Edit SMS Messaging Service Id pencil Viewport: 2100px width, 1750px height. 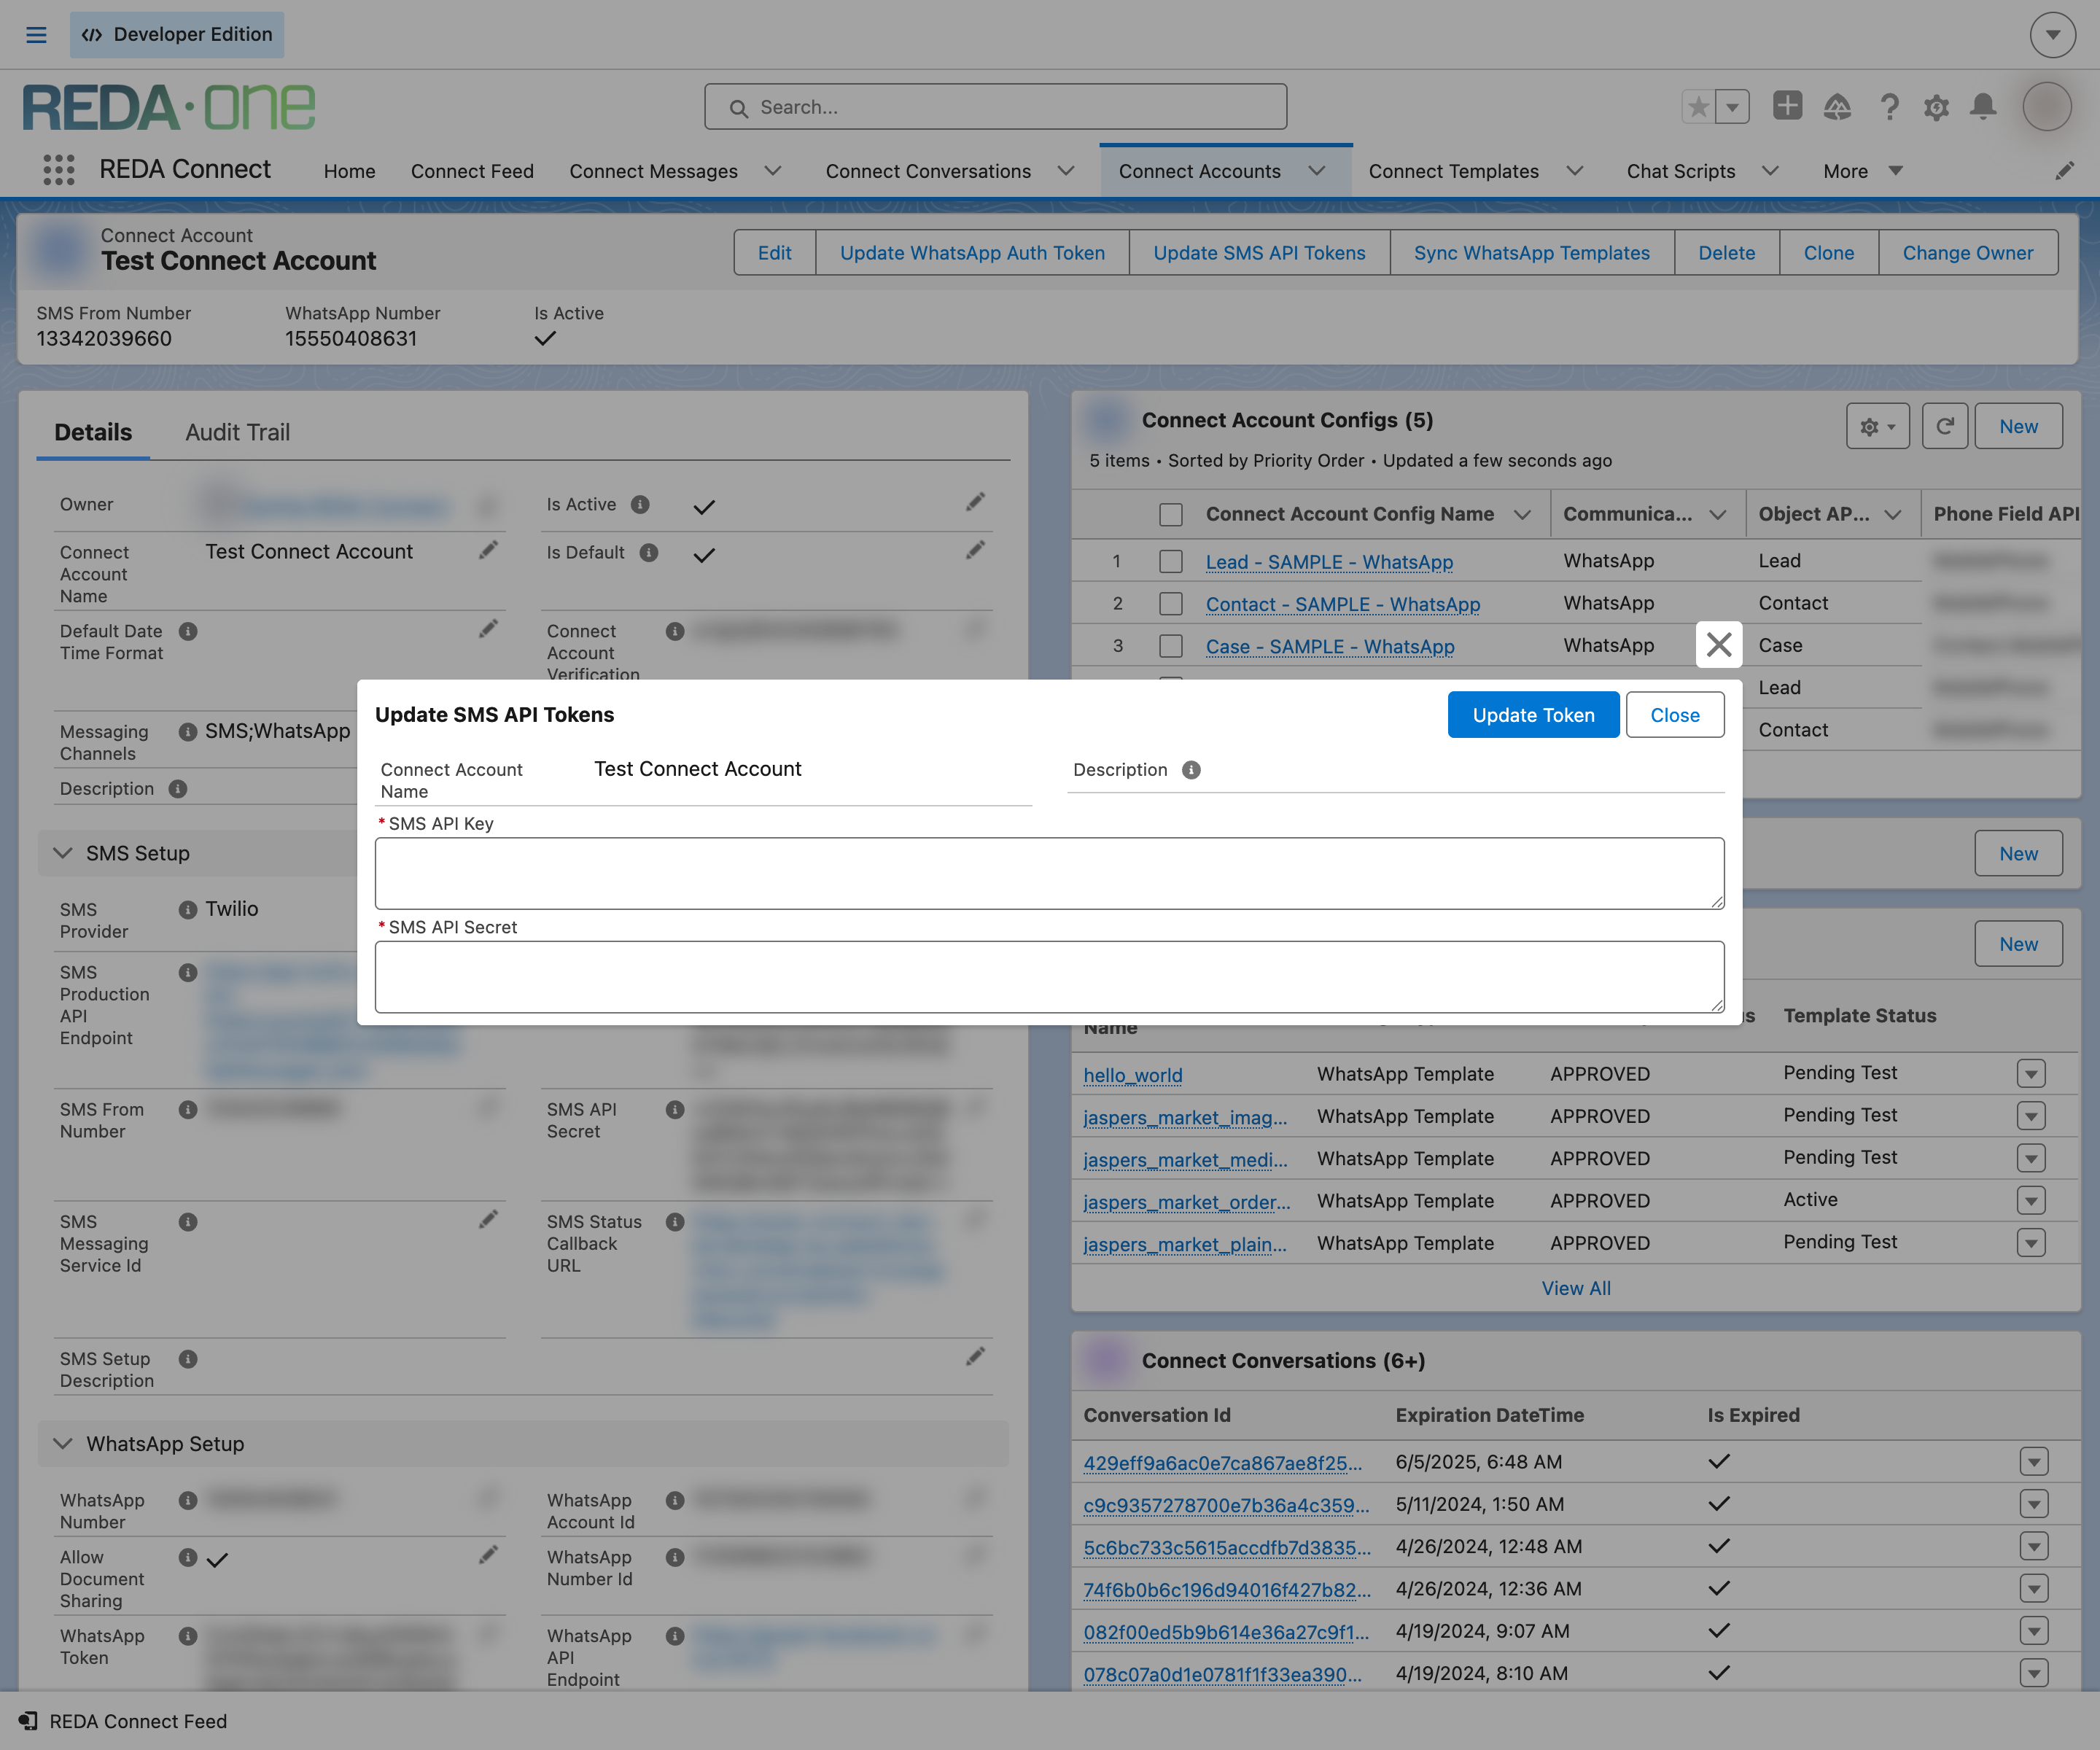[488, 1220]
